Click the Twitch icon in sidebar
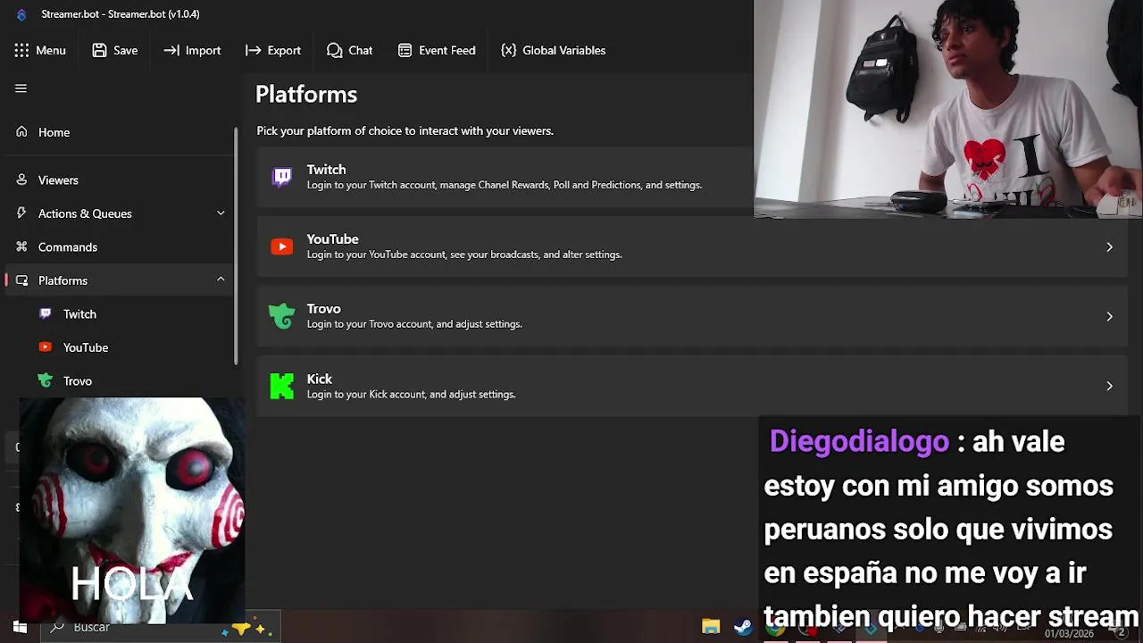Screen dimensions: 1143x643 (46, 314)
